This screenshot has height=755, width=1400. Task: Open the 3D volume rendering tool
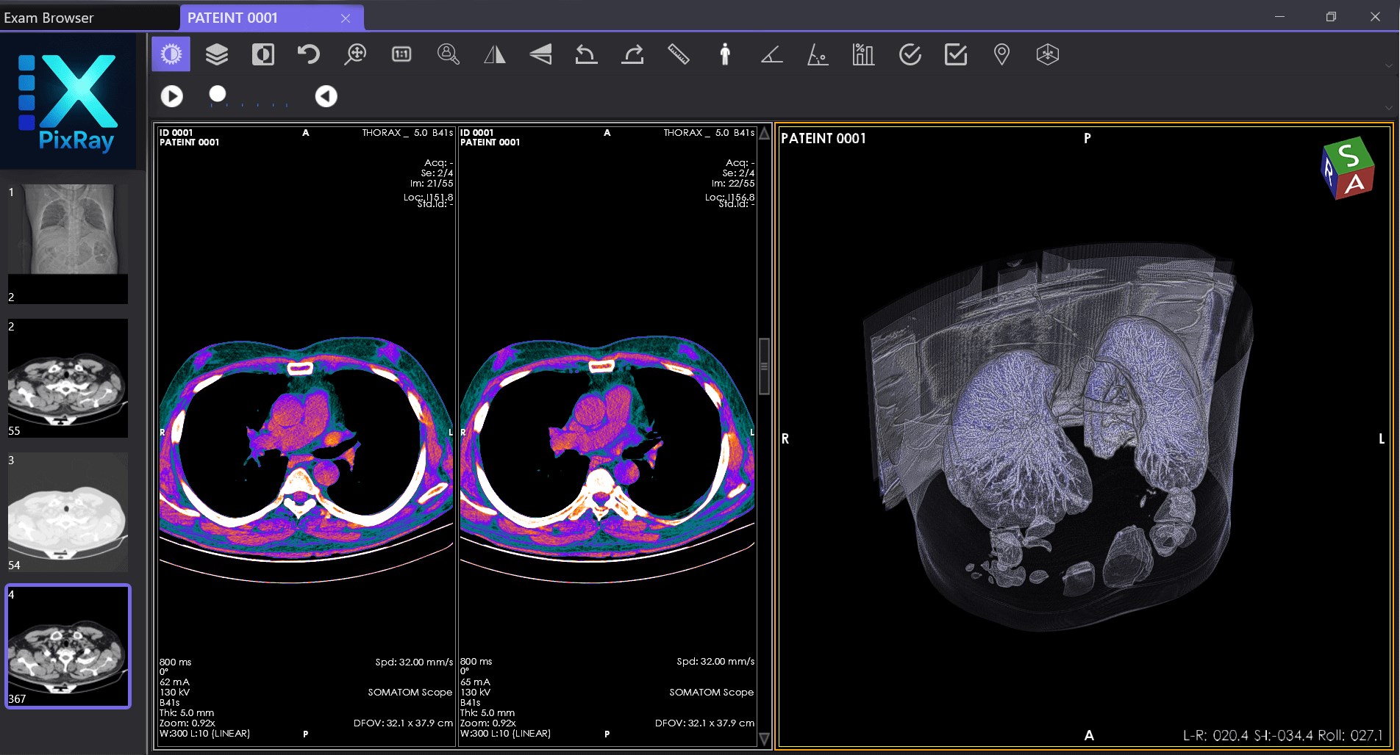click(x=1046, y=54)
